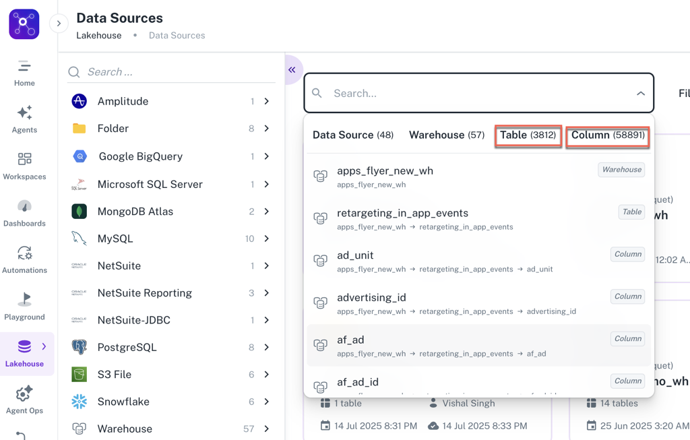Viewport: 690px width, 440px height.
Task: Click Lakehouse breadcrumb link
Action: pos(99,36)
